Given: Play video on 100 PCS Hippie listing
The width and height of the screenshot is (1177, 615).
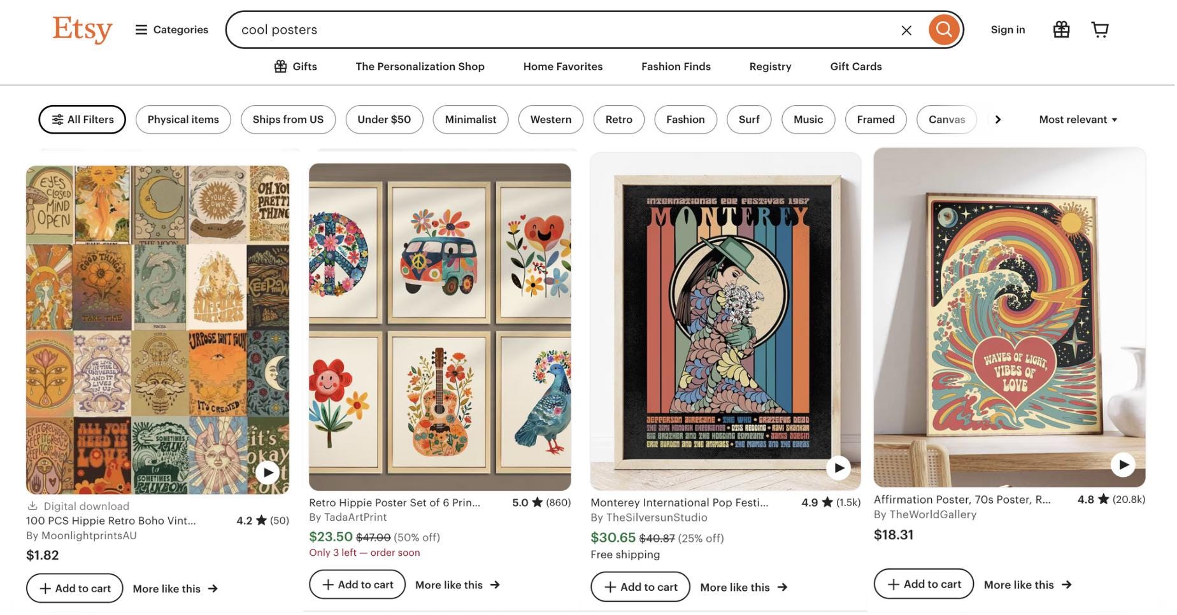Looking at the screenshot, I should [x=267, y=472].
